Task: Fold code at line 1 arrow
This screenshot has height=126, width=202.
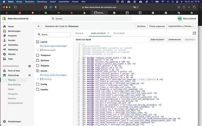Action: (81, 44)
